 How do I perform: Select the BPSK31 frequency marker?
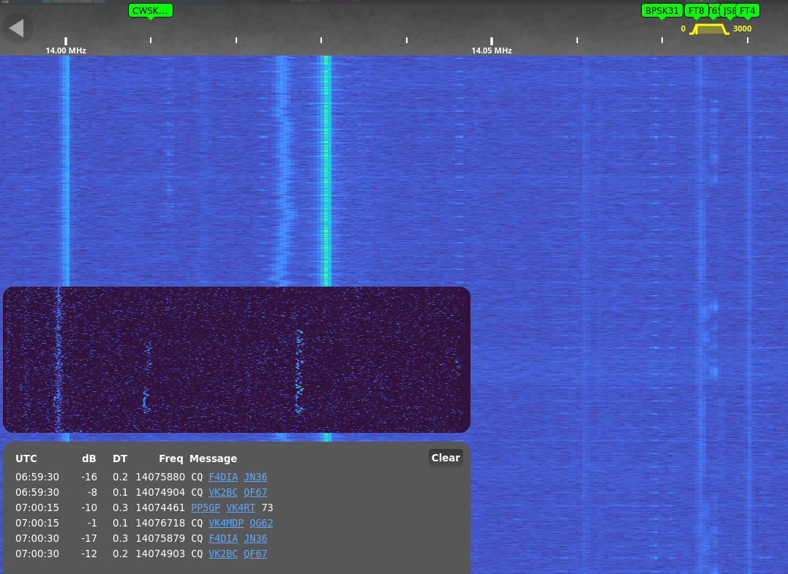tap(661, 10)
